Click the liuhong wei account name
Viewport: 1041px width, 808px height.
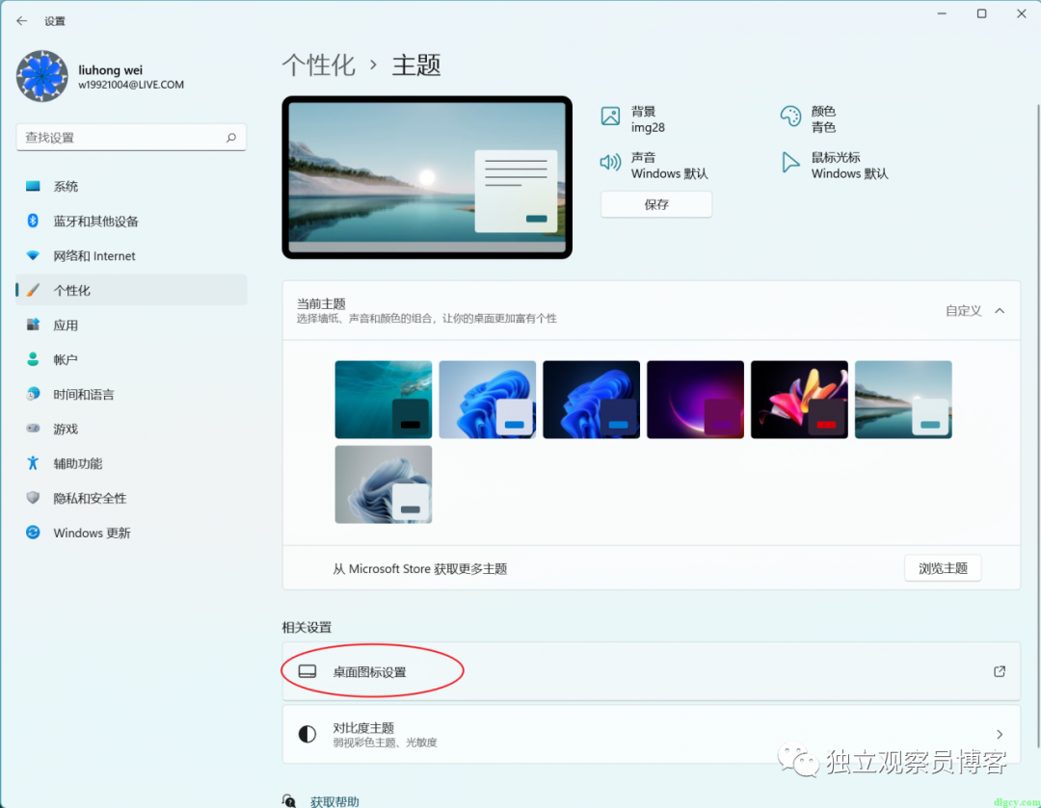point(110,69)
